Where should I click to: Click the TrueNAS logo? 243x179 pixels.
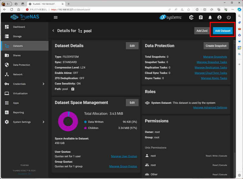coord(25,17)
